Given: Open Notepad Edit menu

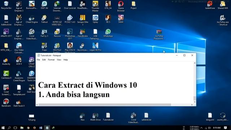Looking at the screenshot, I should tap(44, 60).
